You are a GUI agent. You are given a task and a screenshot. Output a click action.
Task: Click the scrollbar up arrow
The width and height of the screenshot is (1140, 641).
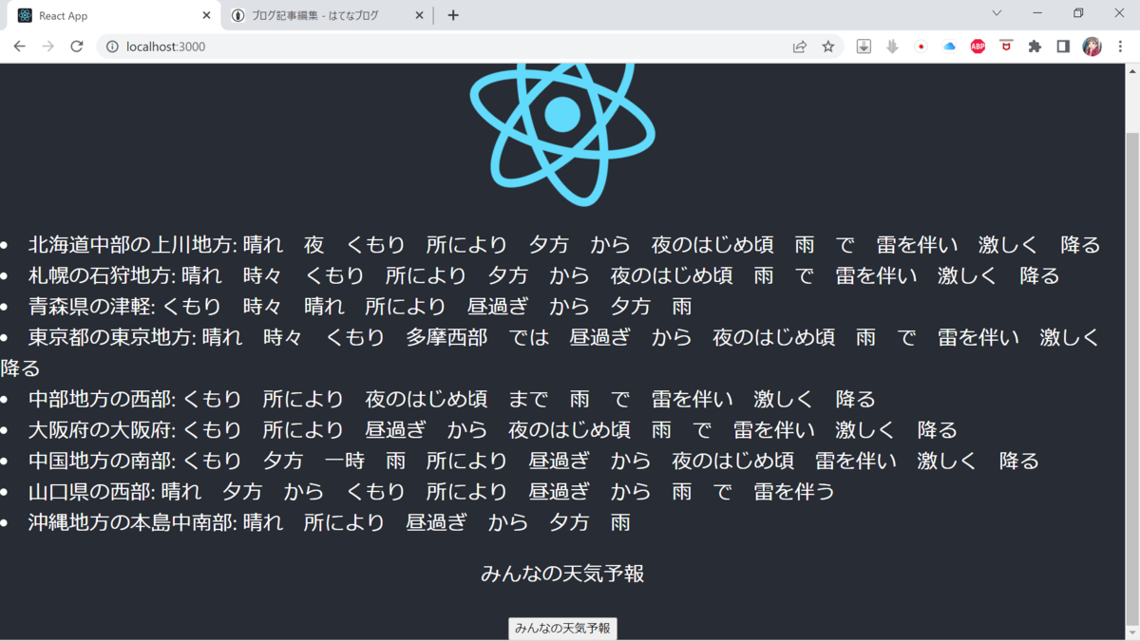[x=1131, y=71]
